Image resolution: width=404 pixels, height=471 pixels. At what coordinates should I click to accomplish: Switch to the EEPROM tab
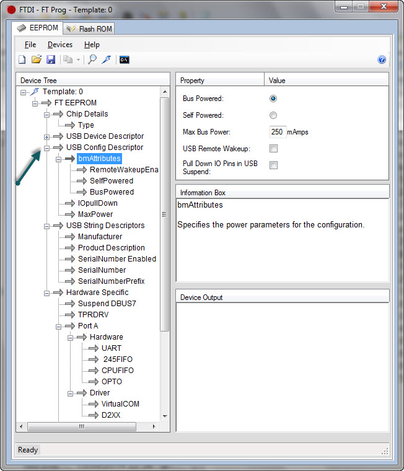38,28
